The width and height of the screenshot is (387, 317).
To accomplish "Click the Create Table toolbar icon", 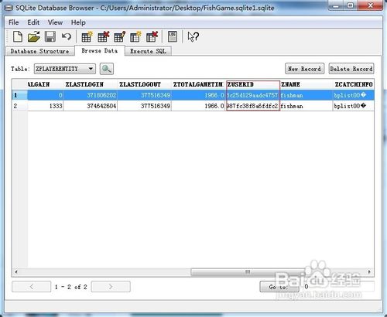I will [x=87, y=36].
